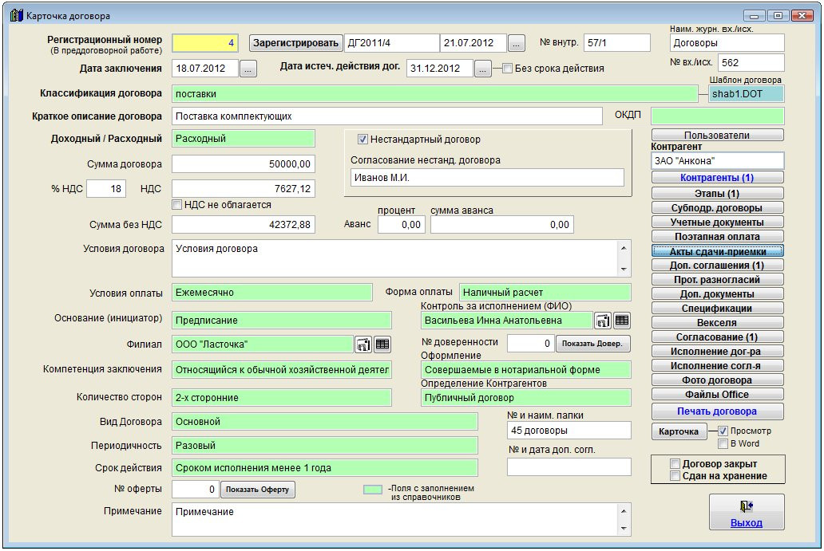The height and width of the screenshot is (551, 824).
Task: Open the Доп. соглашения (1) section
Action: (x=718, y=266)
